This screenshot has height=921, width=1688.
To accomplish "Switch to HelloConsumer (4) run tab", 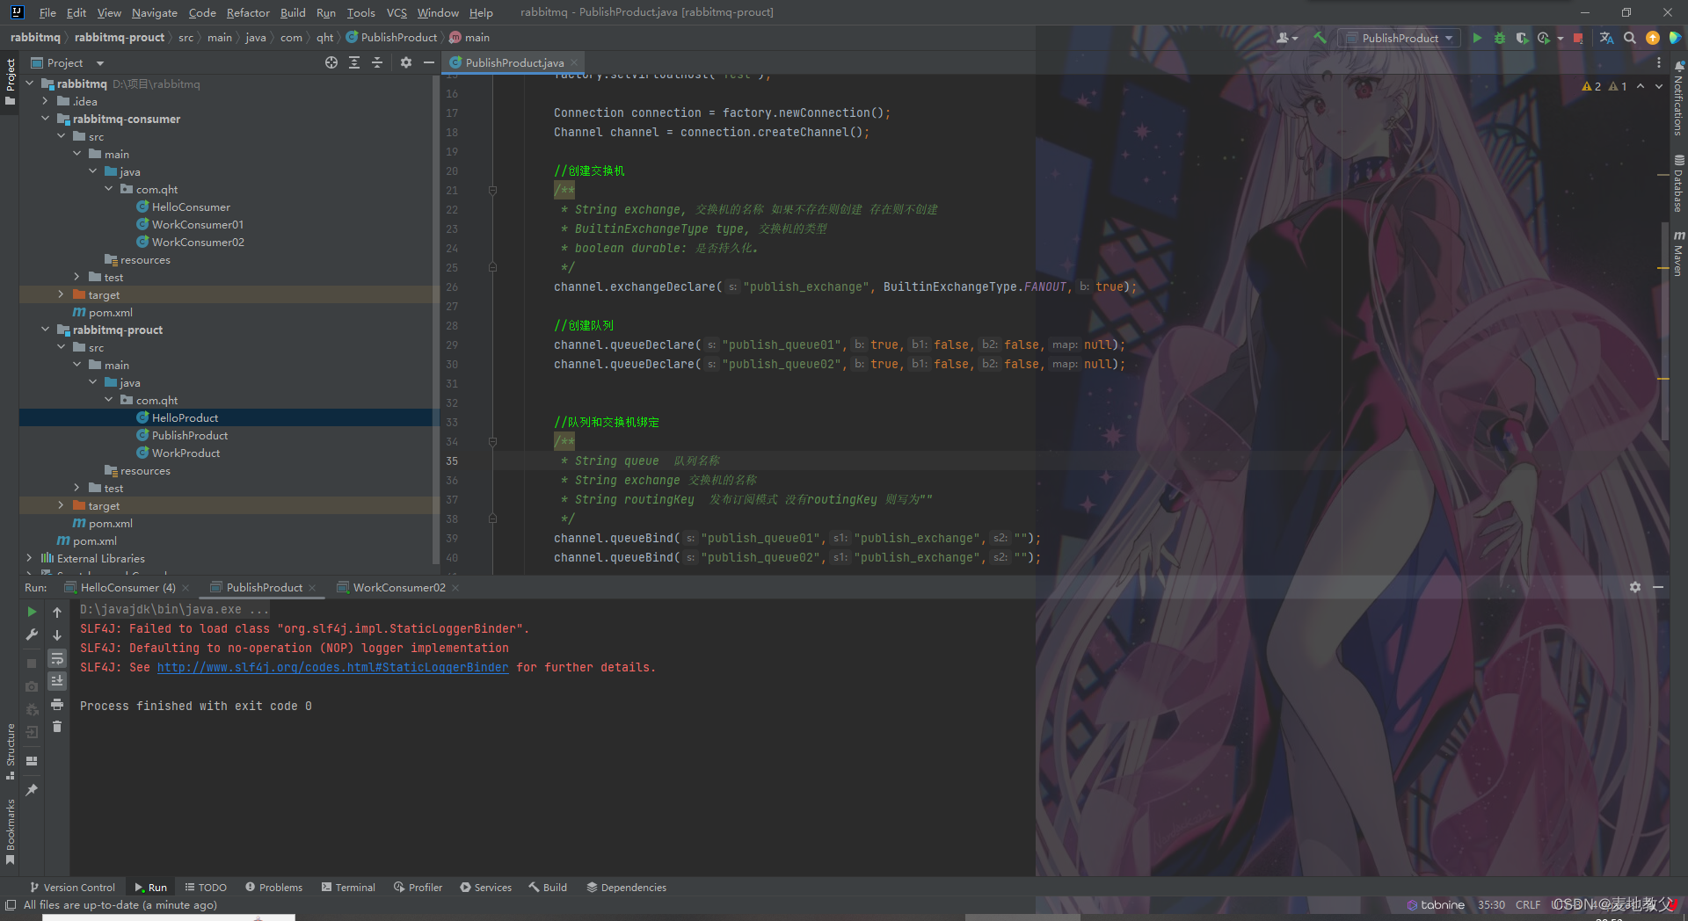I will pyautogui.click(x=127, y=587).
